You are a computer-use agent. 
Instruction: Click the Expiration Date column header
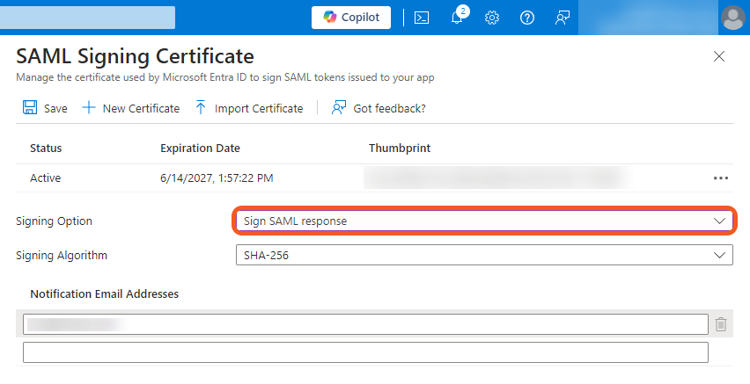[x=200, y=149]
